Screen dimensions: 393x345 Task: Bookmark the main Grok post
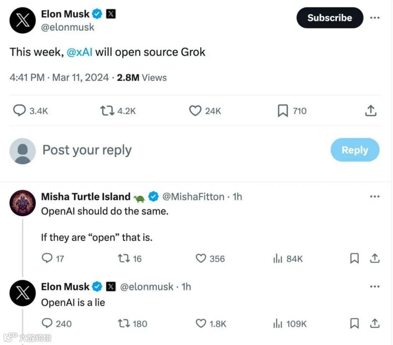click(x=283, y=111)
